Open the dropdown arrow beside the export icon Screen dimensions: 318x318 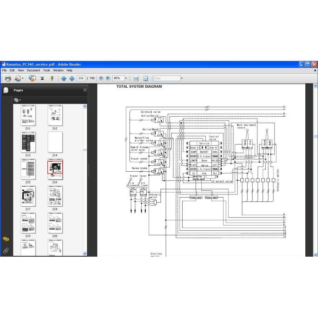23,78
